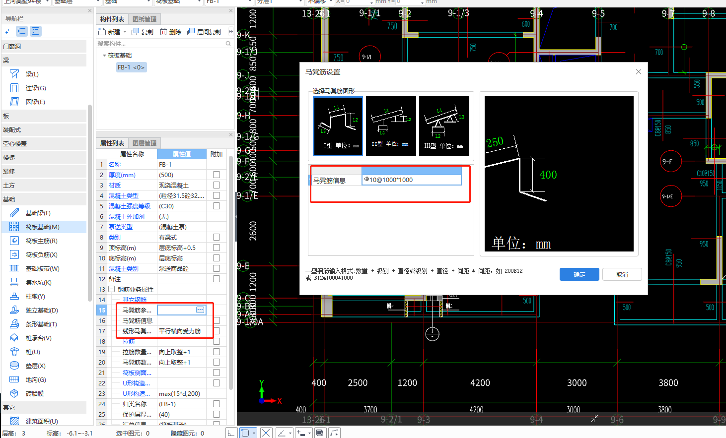This screenshot has height=438, width=726.
Task: Open the ellipsis button in 马凳筋参数 row
Action: [200, 310]
